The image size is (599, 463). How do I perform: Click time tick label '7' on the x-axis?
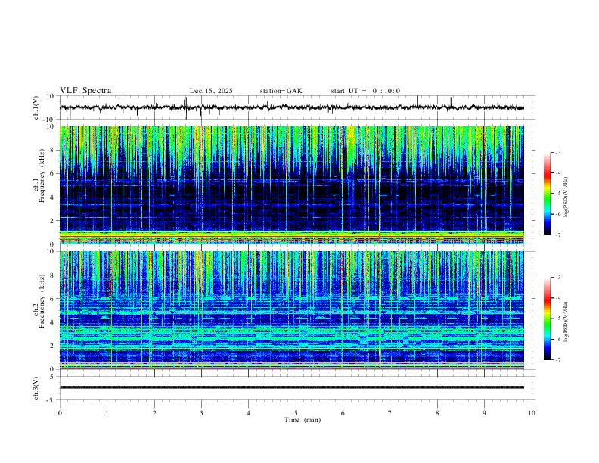390,413
